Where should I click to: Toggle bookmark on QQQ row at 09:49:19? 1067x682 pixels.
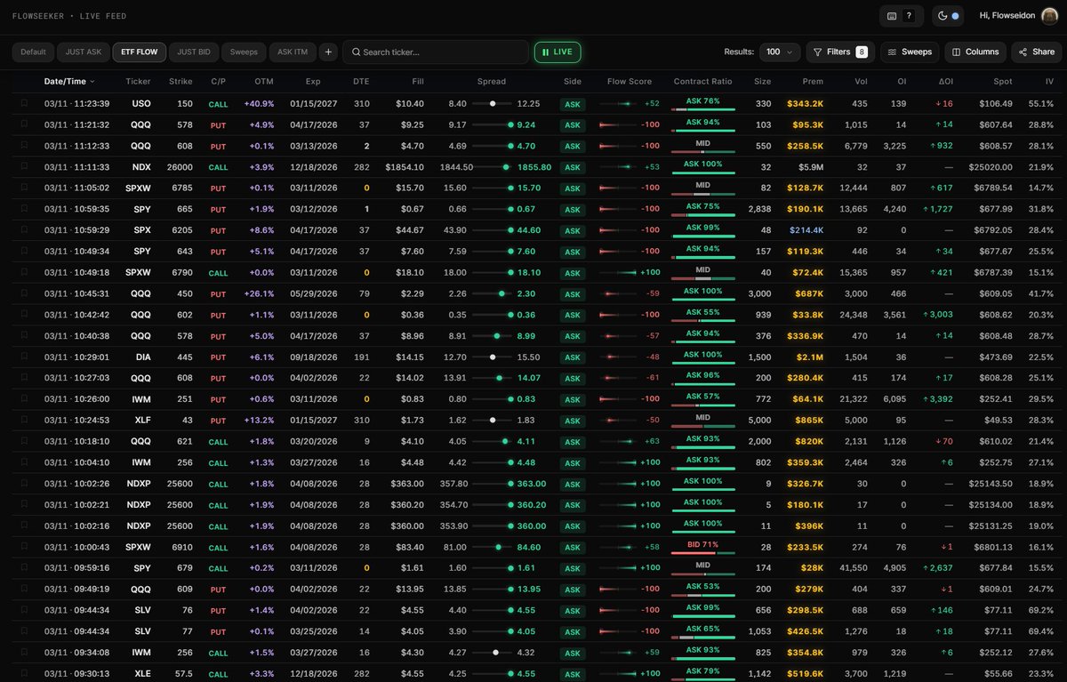tap(25, 589)
